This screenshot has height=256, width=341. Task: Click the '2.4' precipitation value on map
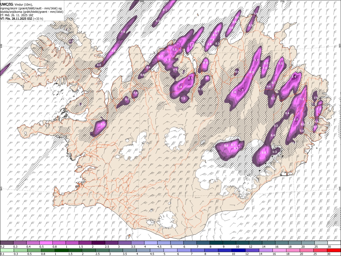tap(294, 77)
